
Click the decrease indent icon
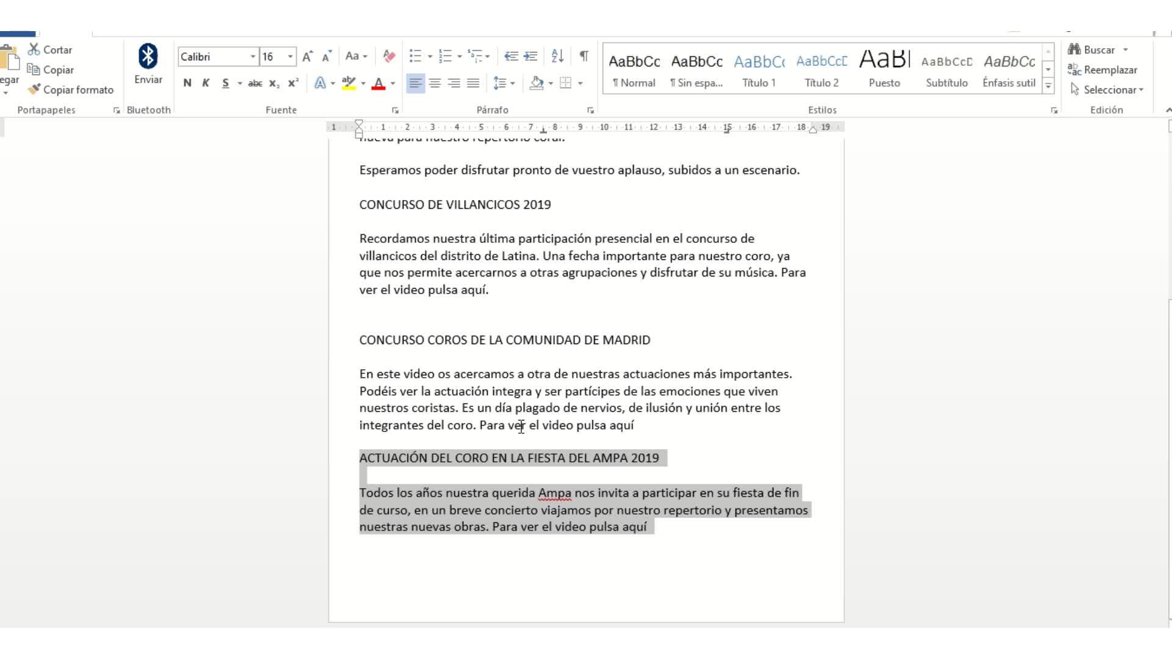coord(511,56)
